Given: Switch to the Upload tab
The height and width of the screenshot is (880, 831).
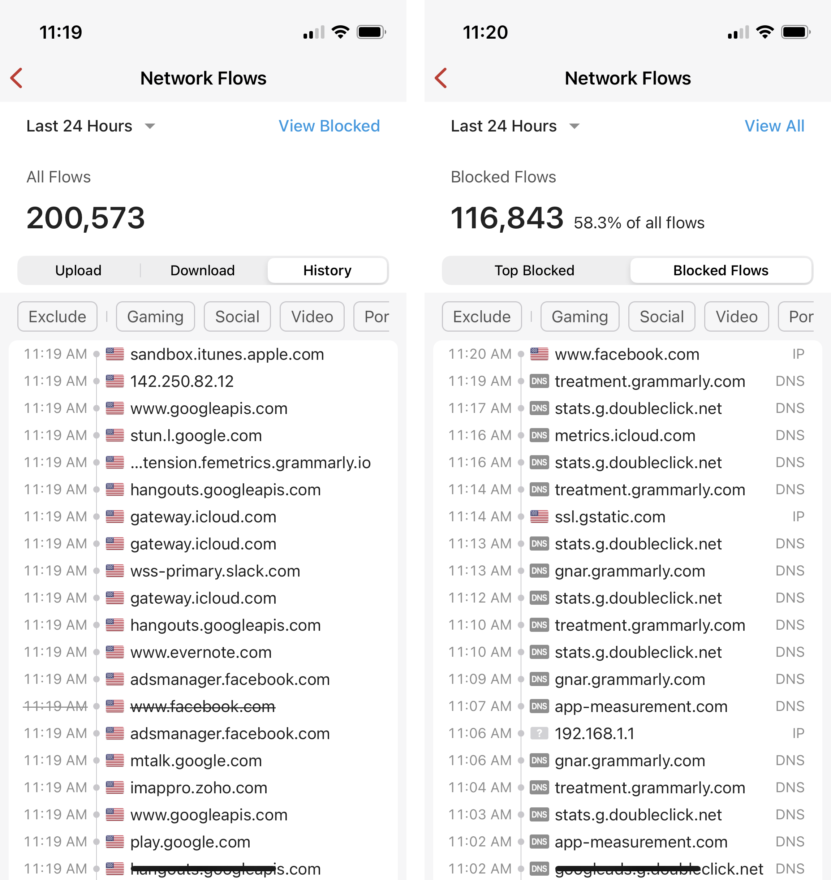Looking at the screenshot, I should pos(78,271).
